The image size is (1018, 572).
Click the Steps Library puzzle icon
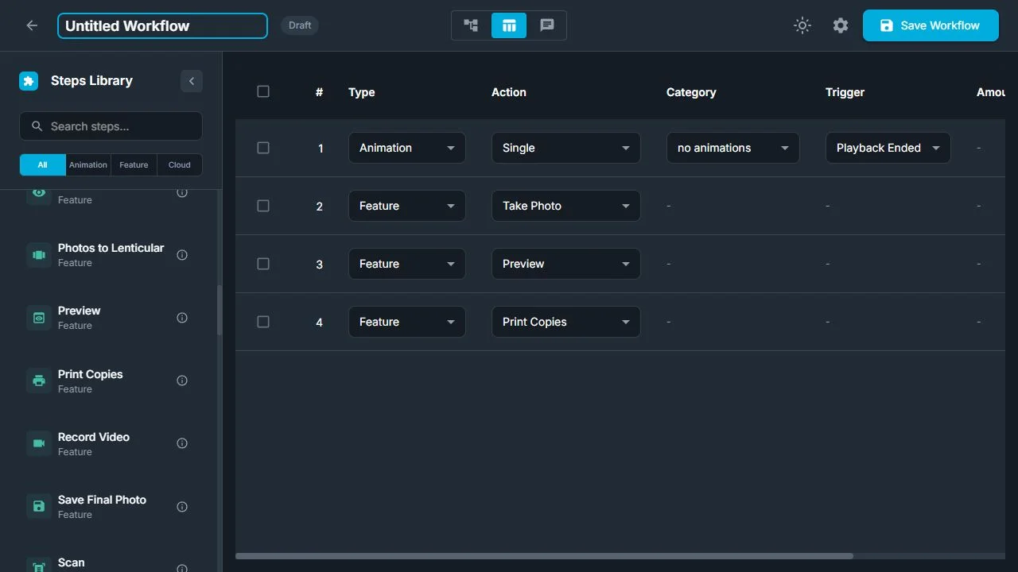(29, 81)
